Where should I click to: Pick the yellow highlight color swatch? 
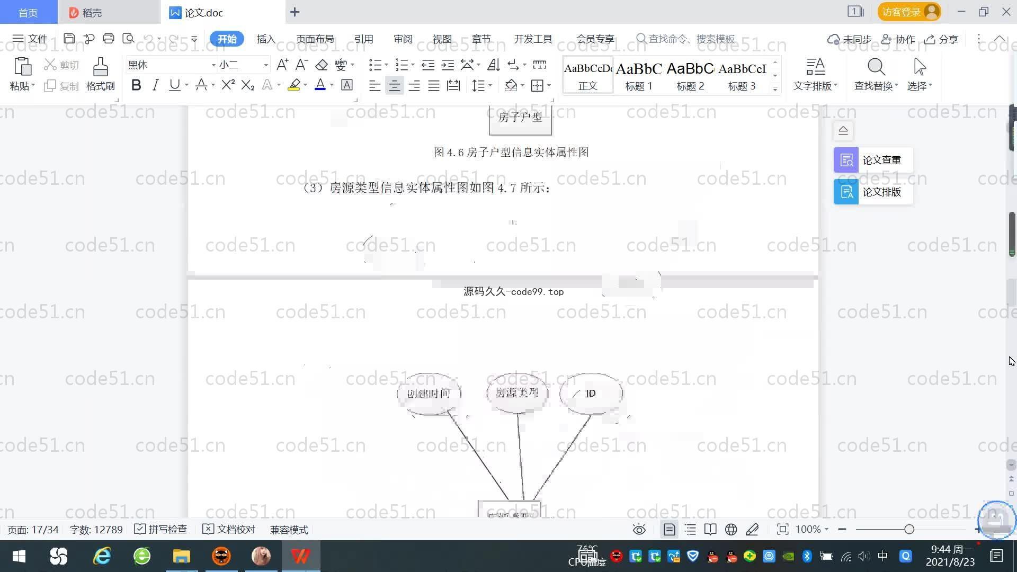click(294, 85)
